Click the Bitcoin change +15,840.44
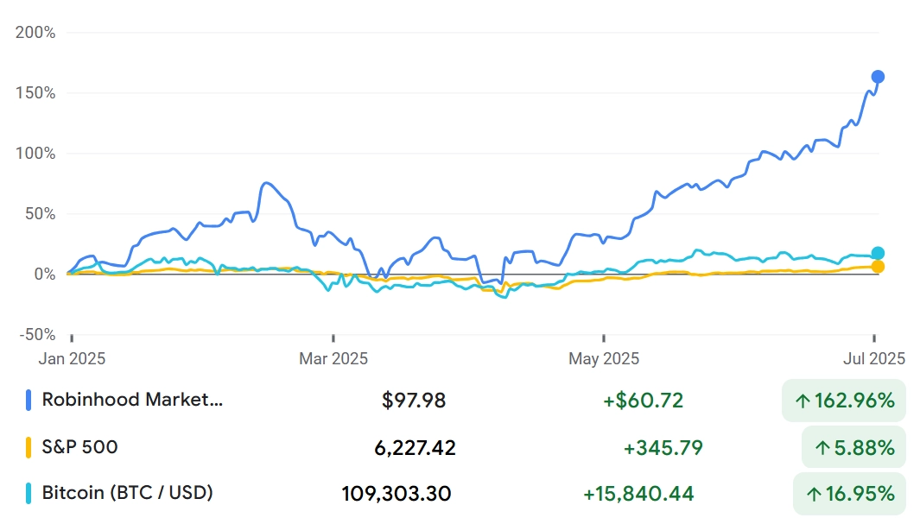Image resolution: width=920 pixels, height=524 pixels. [x=638, y=494]
